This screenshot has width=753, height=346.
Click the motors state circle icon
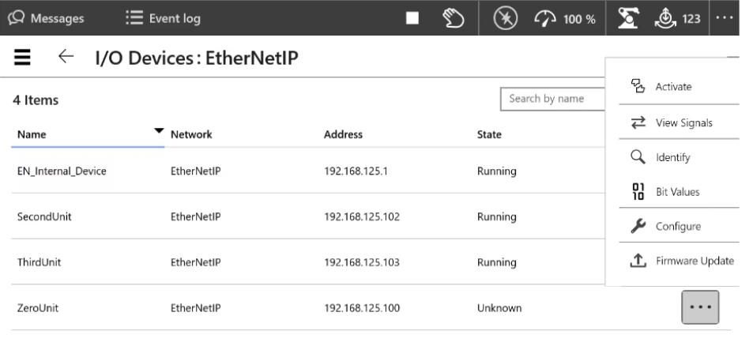(506, 17)
